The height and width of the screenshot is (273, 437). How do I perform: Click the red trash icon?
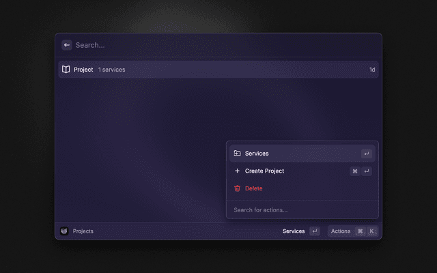(237, 188)
